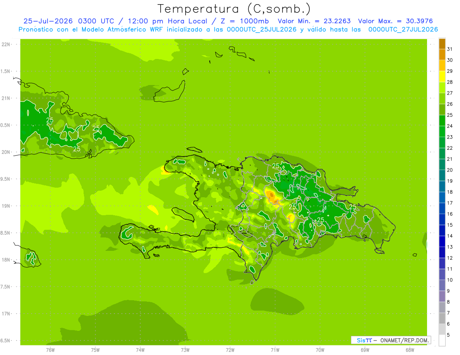
Task: Click the longitude label "68W"
Action: pyautogui.click(x=410, y=350)
